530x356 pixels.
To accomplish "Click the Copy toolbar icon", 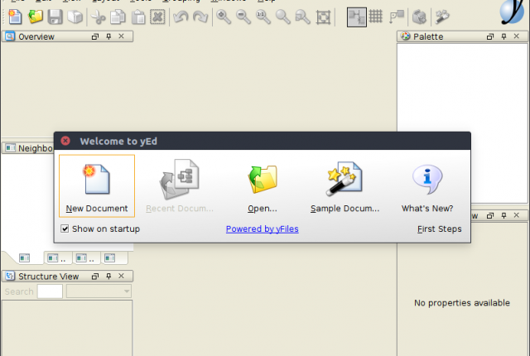I will [118, 17].
